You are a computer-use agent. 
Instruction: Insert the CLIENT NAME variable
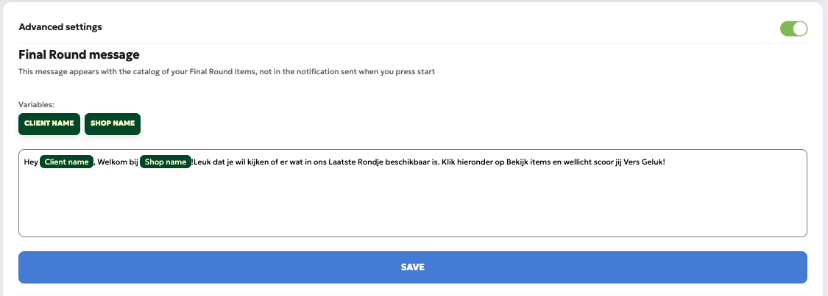49,123
